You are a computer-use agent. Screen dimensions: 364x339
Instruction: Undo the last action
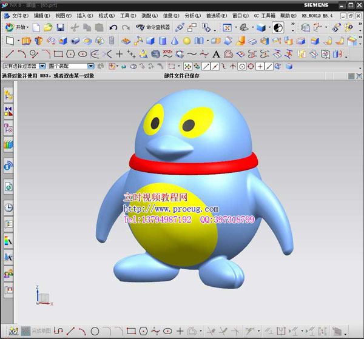113,28
